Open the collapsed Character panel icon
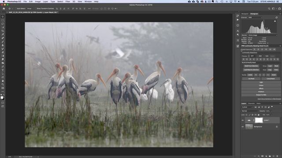 (x=238, y=31)
